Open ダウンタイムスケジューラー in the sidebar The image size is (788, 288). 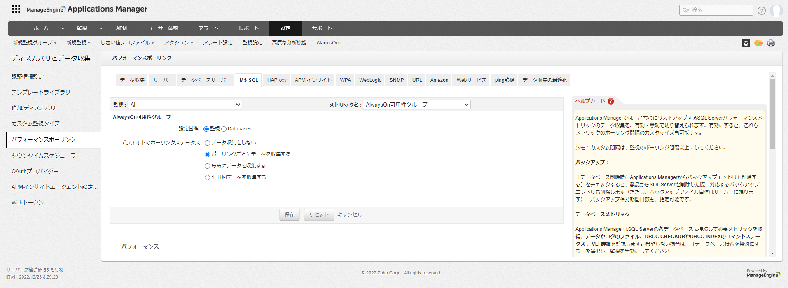coord(46,156)
